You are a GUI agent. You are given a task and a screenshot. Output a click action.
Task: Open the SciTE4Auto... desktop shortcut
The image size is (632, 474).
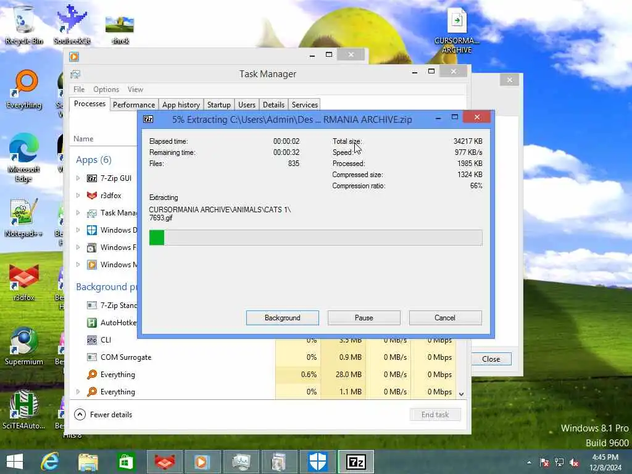point(24,410)
